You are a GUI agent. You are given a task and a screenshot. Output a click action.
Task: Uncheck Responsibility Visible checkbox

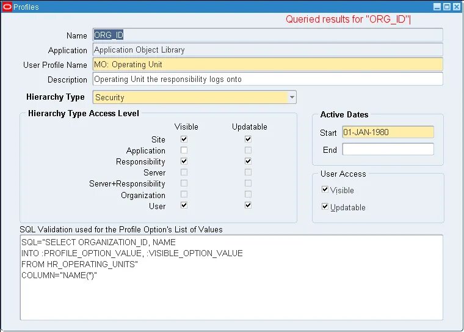[x=184, y=161]
